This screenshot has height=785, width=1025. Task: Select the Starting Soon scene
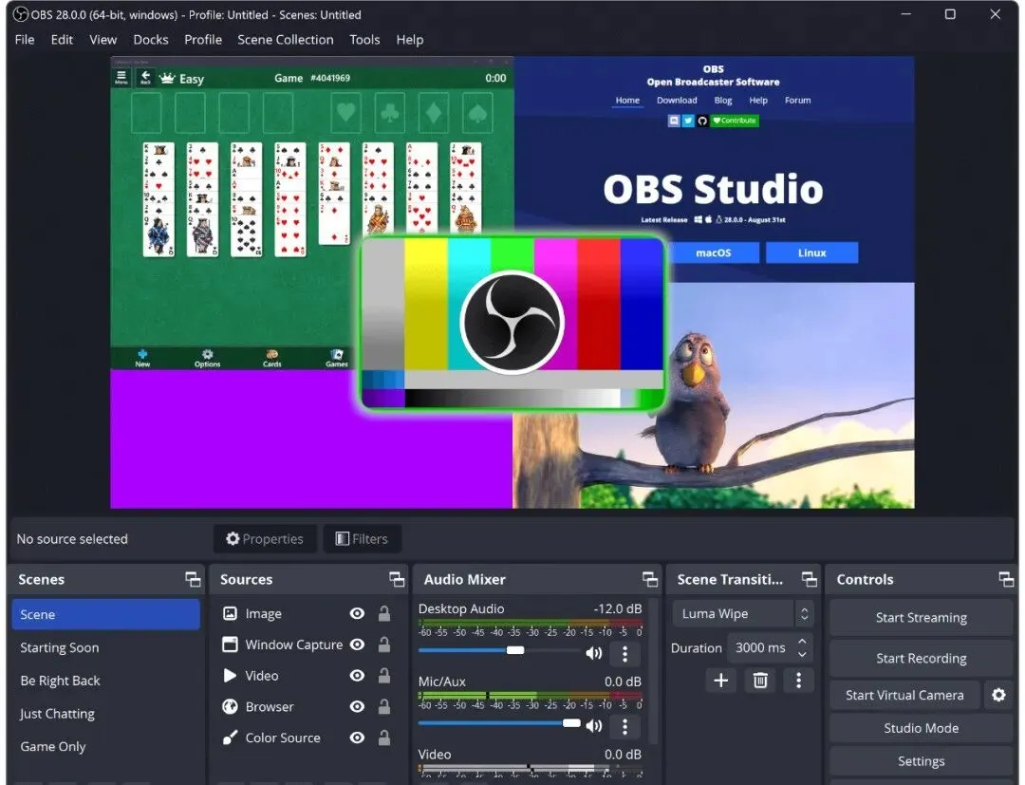coord(106,647)
